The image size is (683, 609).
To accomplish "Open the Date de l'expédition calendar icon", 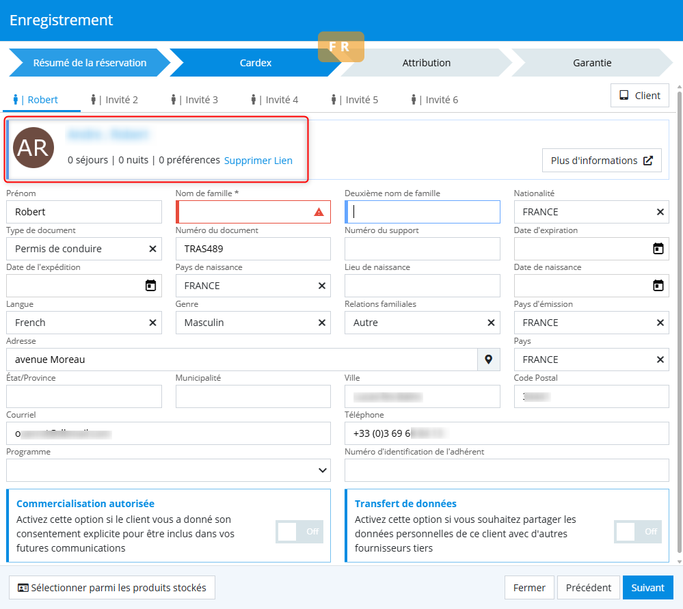I will 150,286.
